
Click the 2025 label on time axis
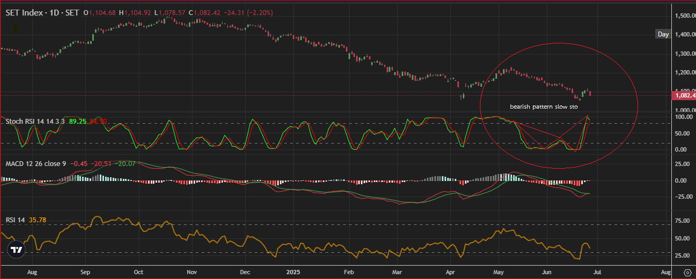(x=294, y=272)
